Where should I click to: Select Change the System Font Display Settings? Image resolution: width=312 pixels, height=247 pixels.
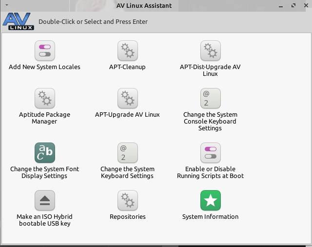click(45, 161)
